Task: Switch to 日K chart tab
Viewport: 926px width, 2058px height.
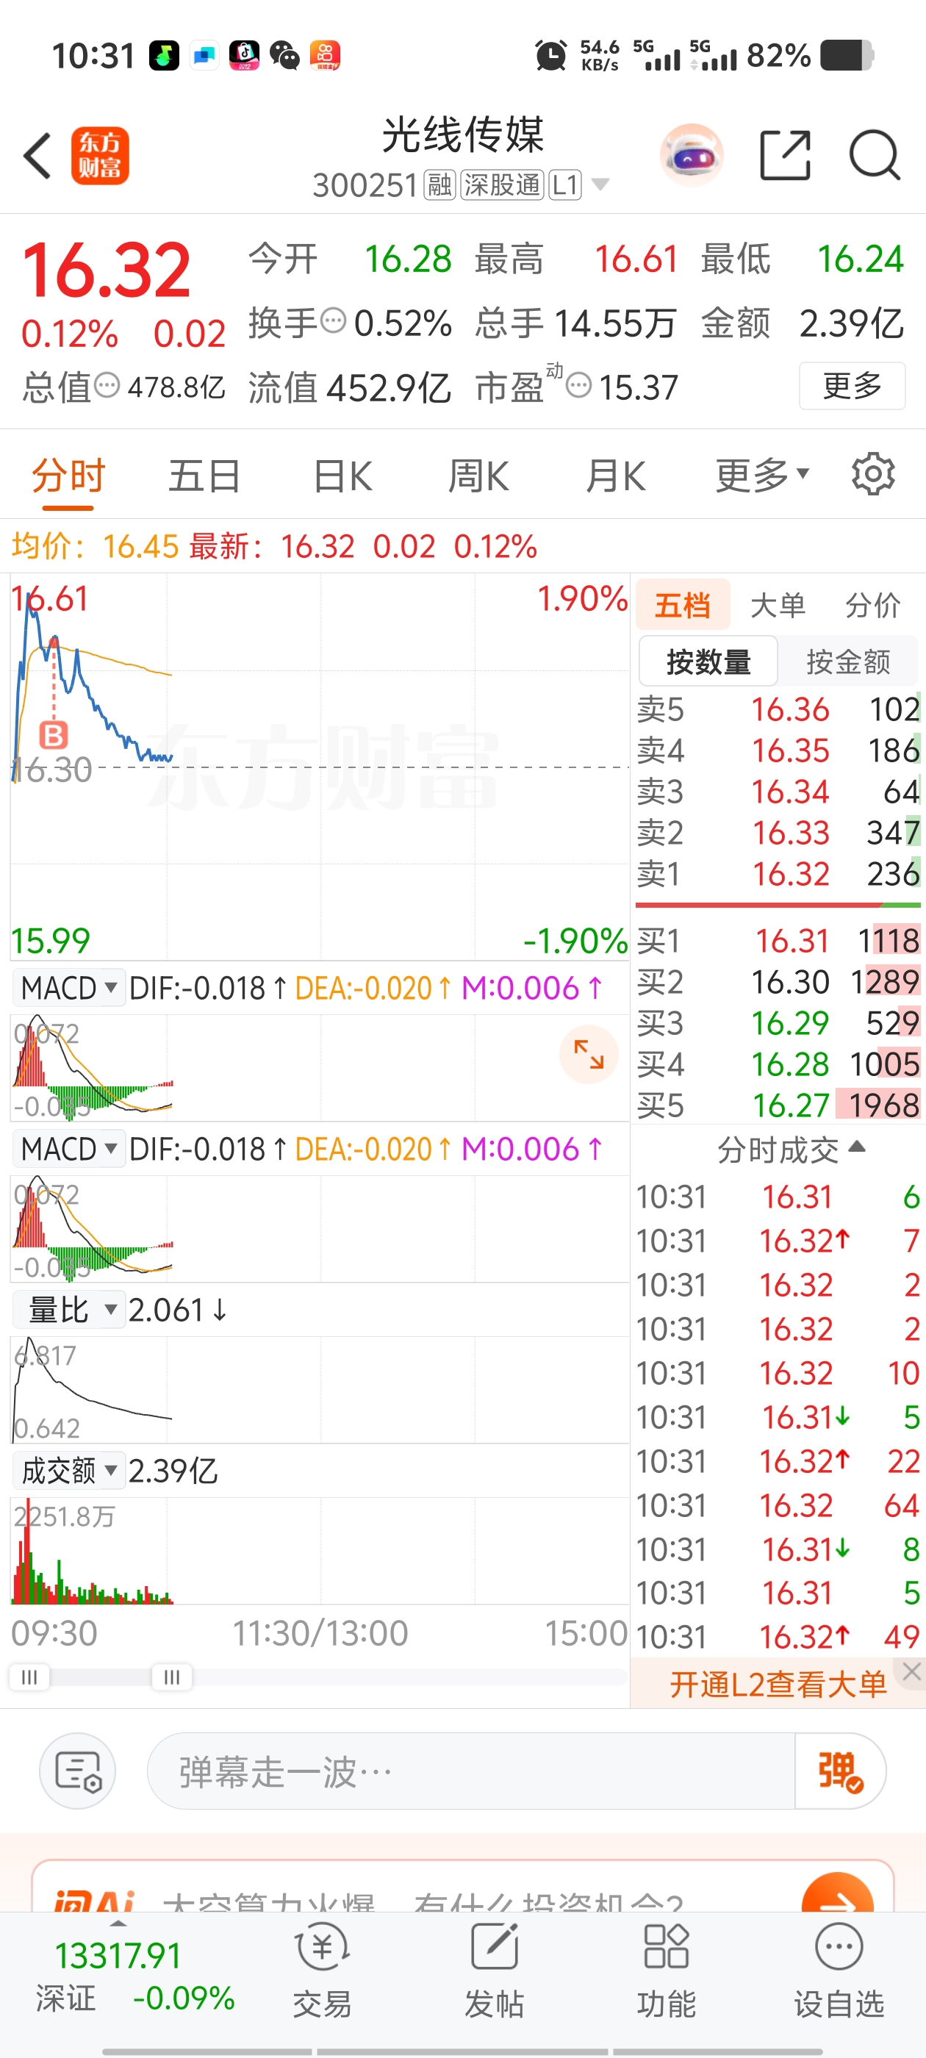Action: 342,476
